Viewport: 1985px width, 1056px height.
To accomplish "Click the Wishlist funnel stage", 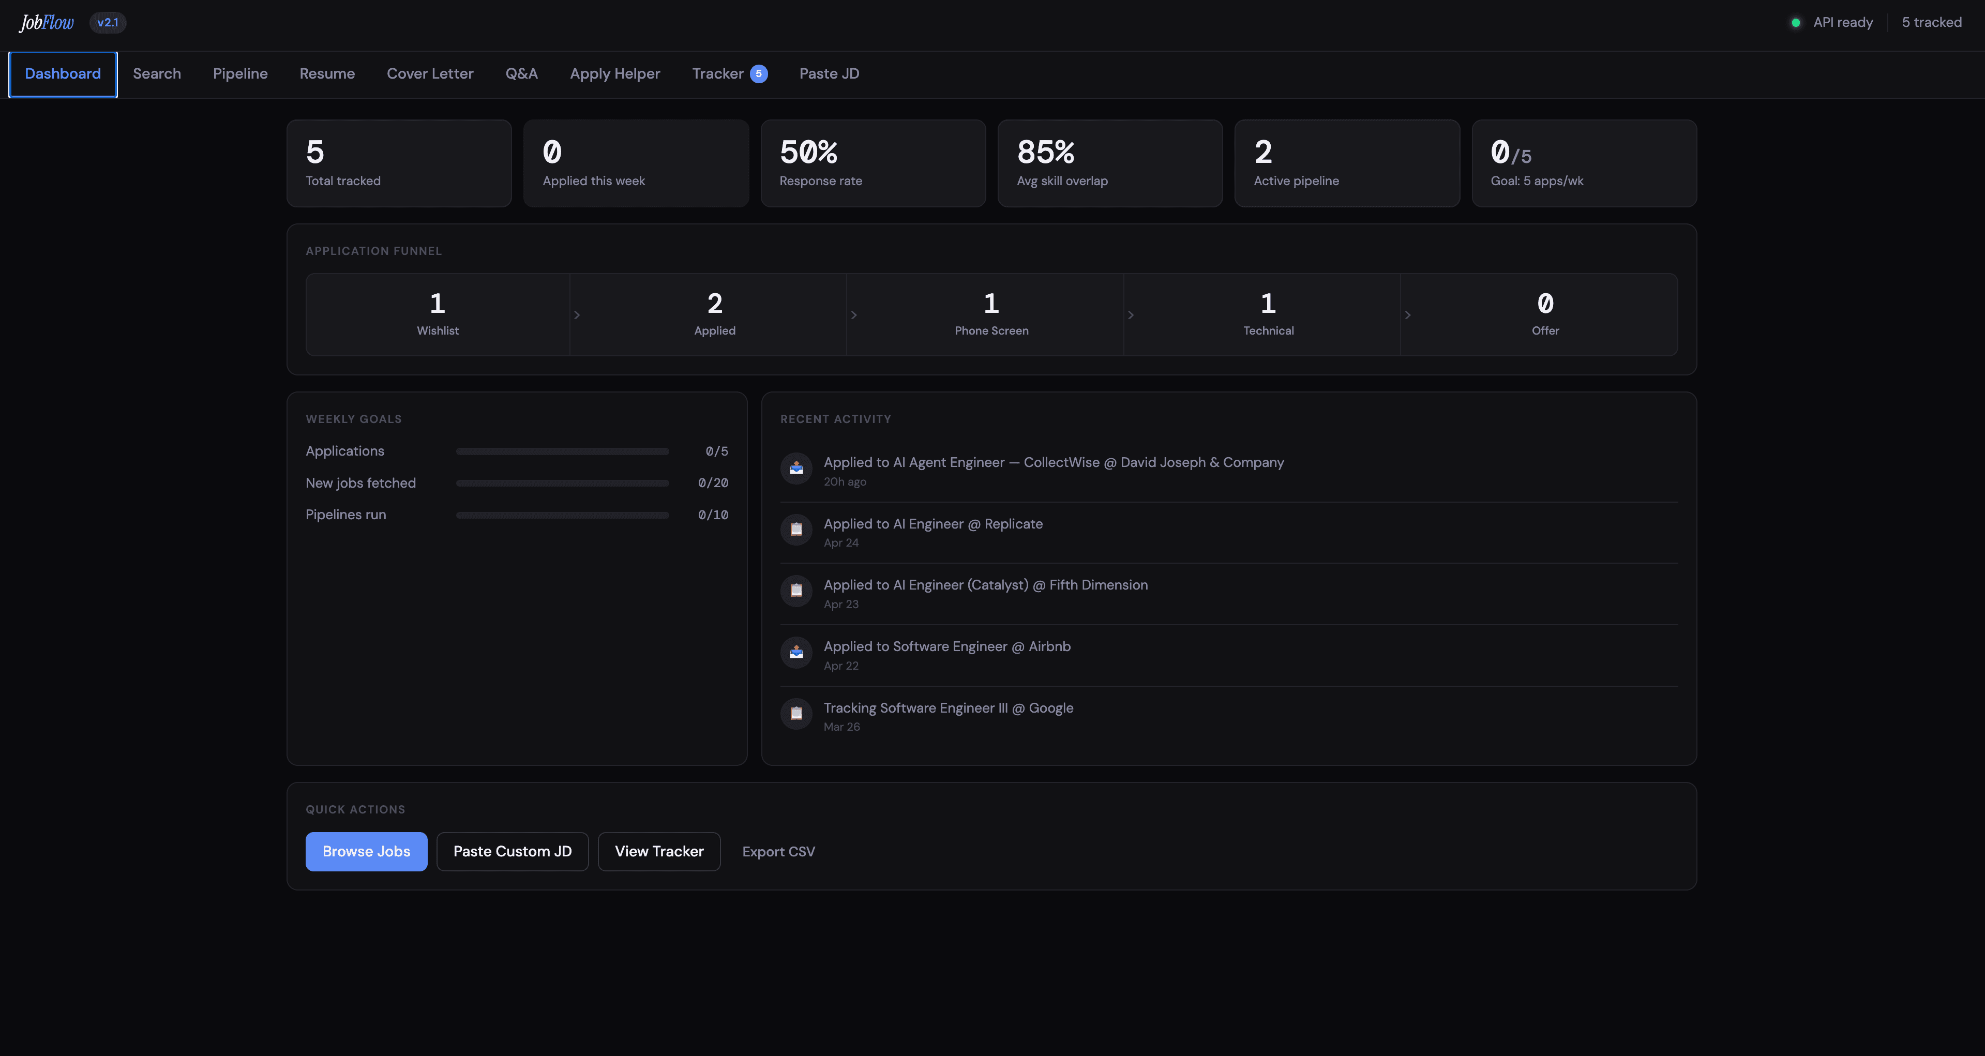I will pos(438,314).
